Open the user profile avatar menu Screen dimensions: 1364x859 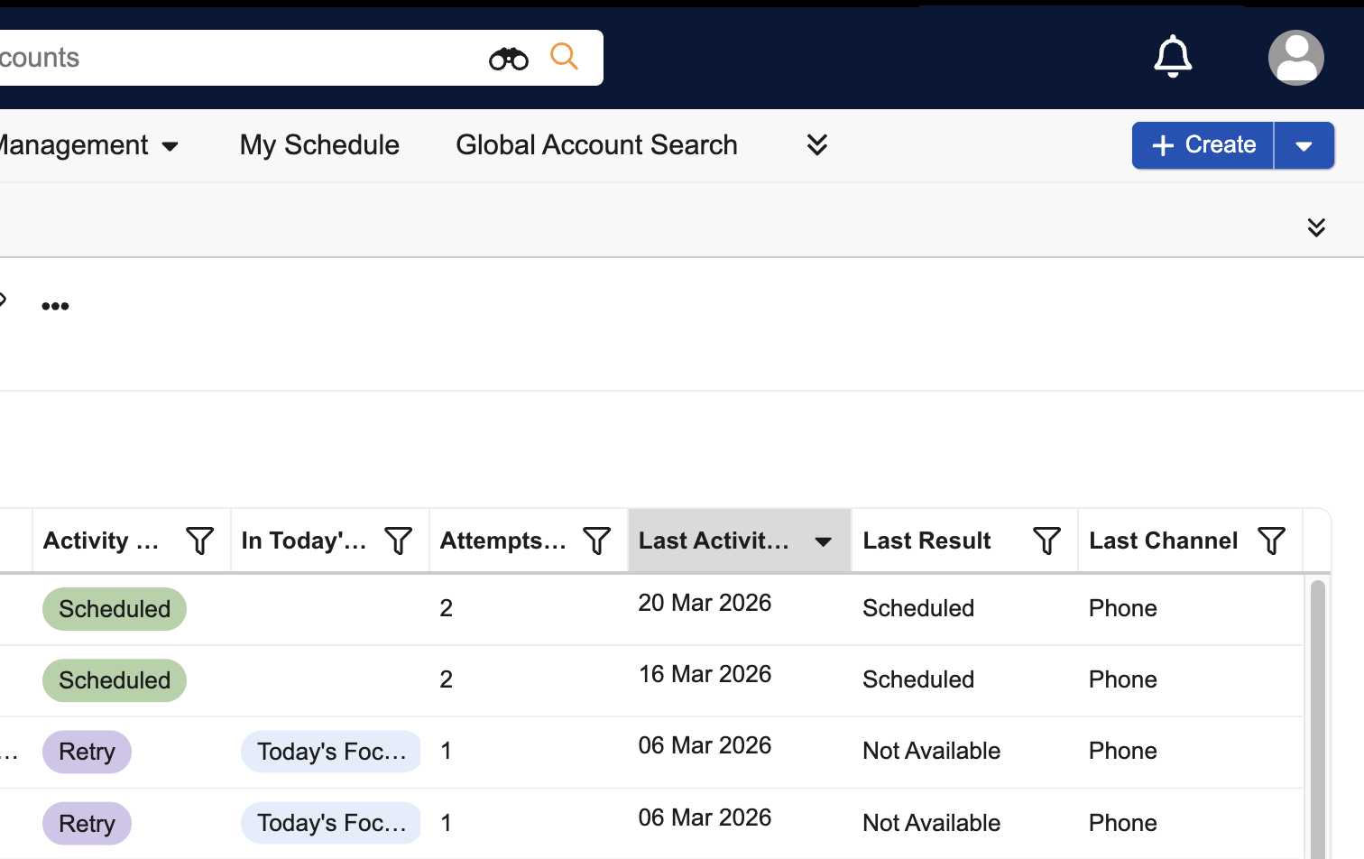click(x=1295, y=58)
